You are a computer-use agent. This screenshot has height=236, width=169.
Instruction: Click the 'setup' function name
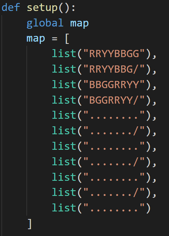tap(42, 8)
